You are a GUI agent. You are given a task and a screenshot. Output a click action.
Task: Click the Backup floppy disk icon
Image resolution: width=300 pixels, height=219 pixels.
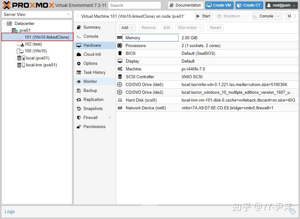pyautogui.click(x=79, y=90)
